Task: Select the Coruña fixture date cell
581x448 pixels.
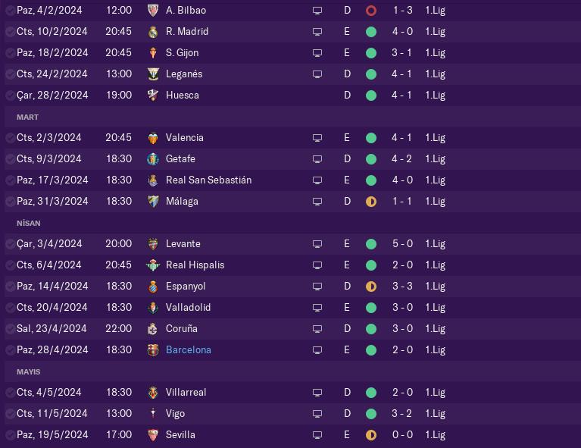Action: [52, 329]
